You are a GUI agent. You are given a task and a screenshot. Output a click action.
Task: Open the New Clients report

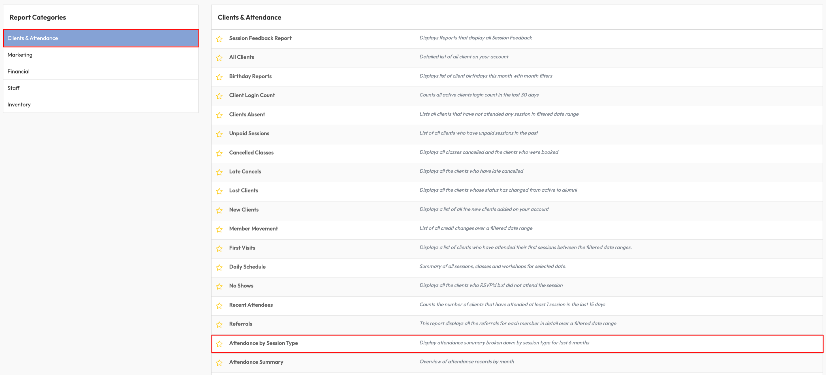[244, 210]
